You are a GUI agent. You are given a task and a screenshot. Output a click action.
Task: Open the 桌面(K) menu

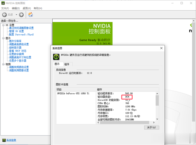(27, 8)
